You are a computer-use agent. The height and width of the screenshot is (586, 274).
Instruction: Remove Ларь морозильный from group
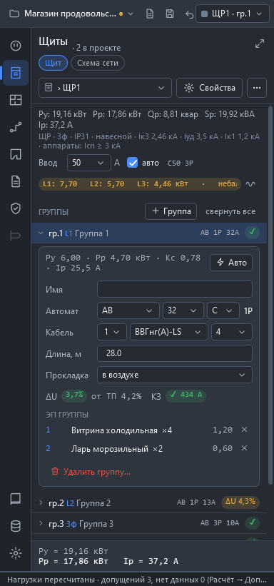245,448
